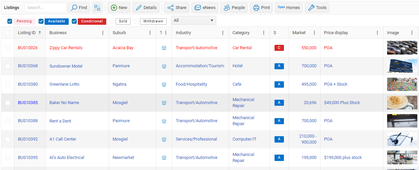This screenshot has width=419, height=170.
Task: Tick the select-all header checkbox
Action: (7, 33)
